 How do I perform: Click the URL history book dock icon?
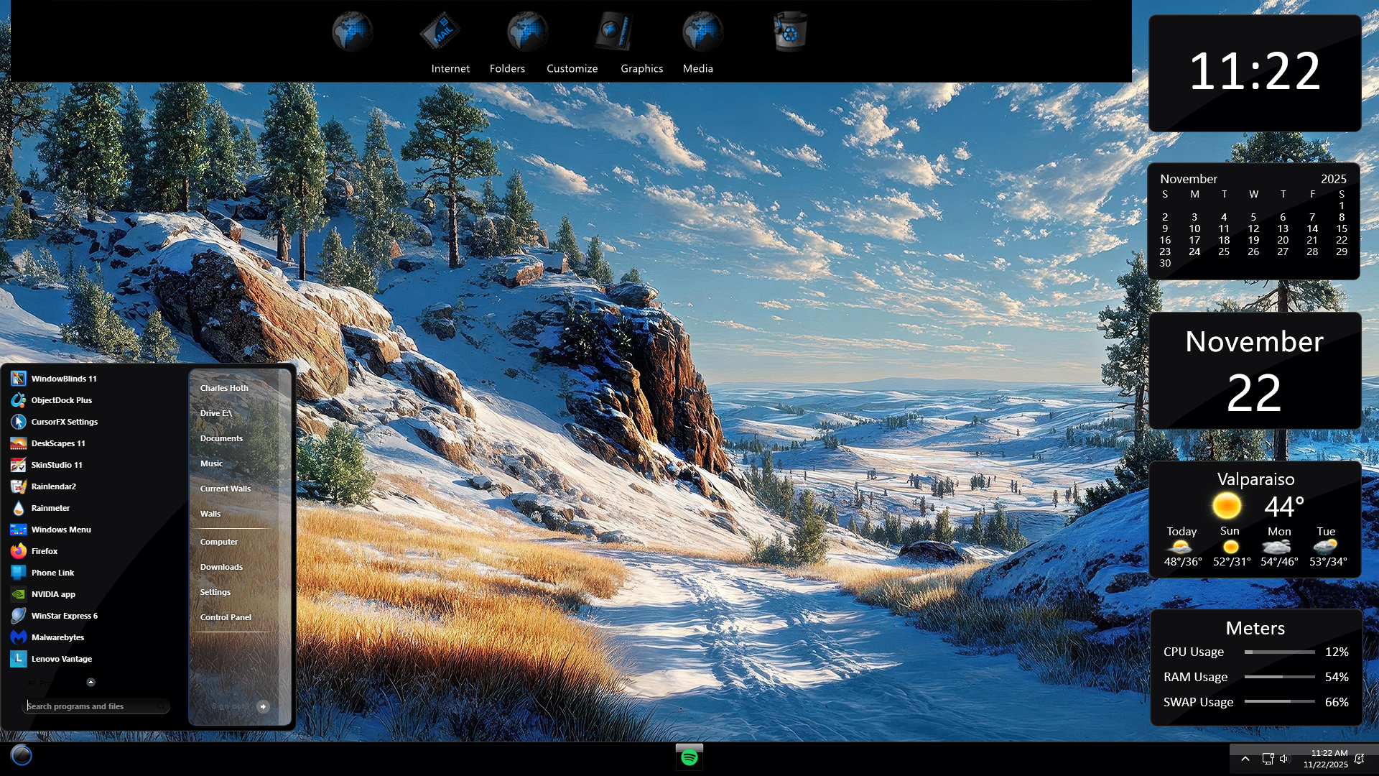point(615,32)
